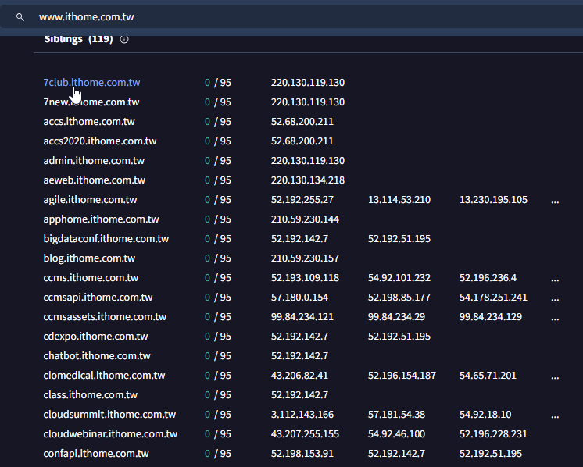Click IP 210.59.230.157 in blog row
Image resolution: width=583 pixels, height=467 pixels.
305,258
